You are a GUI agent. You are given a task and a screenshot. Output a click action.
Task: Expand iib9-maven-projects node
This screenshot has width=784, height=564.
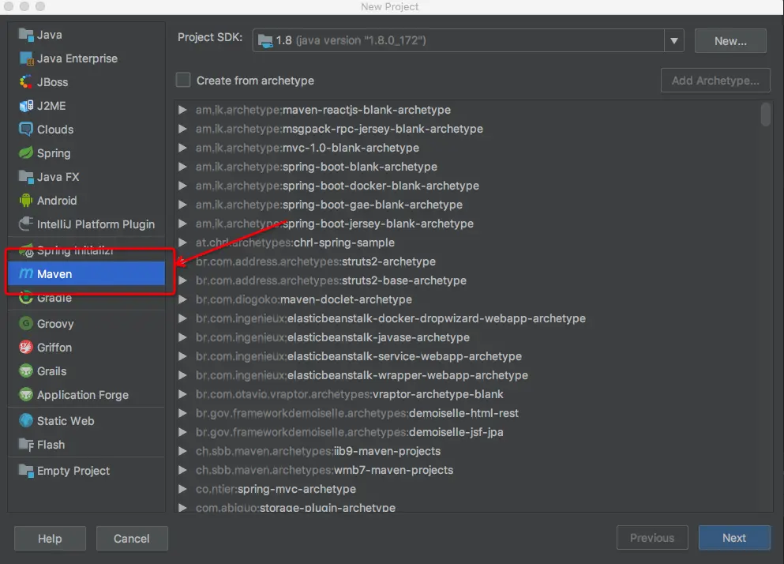pos(182,451)
